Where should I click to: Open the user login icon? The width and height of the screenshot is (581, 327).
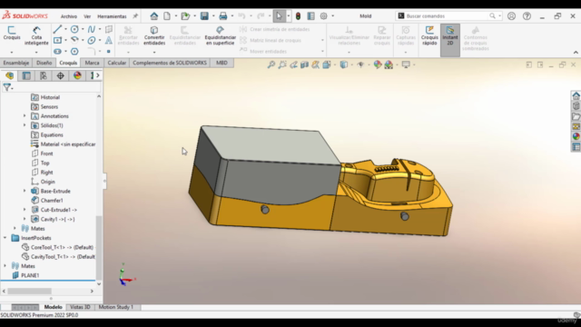(x=511, y=16)
